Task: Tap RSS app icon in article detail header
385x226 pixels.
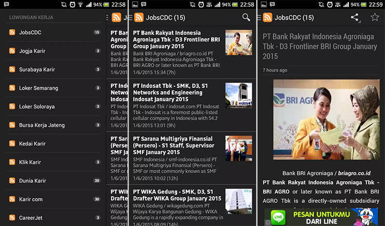Action: click(x=268, y=17)
